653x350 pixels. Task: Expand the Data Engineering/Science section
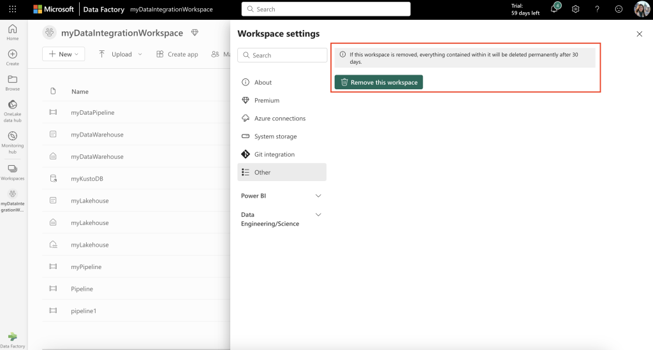(x=281, y=219)
